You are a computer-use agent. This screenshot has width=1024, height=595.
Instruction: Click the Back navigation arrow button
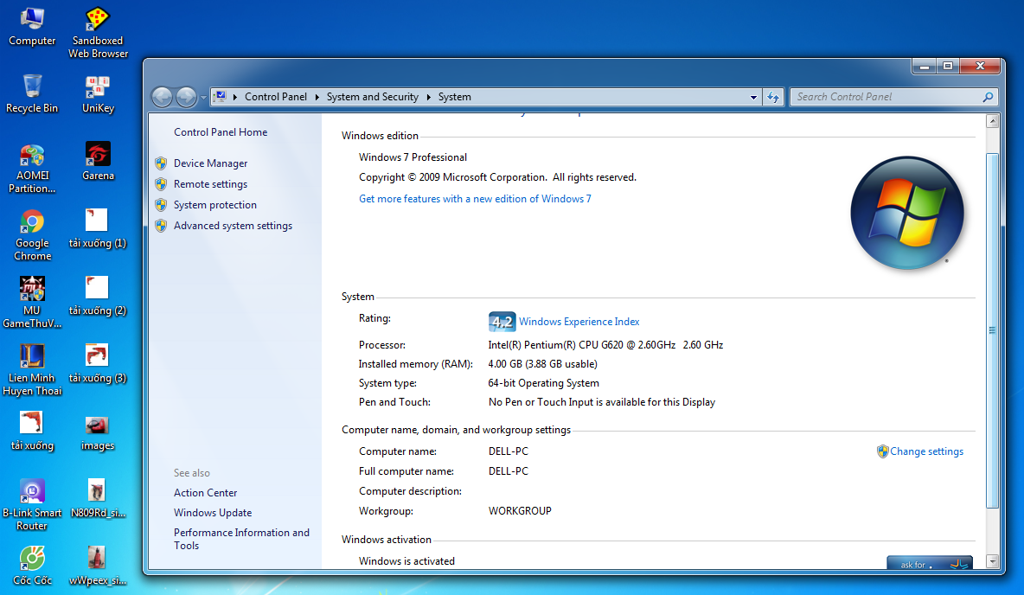pyautogui.click(x=162, y=97)
